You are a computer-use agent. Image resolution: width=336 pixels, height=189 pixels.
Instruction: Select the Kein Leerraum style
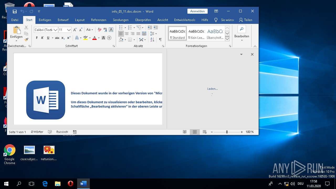click(x=196, y=33)
